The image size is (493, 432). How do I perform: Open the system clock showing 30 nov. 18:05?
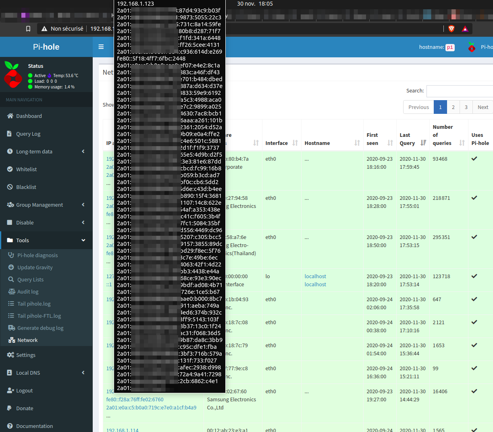(255, 4)
